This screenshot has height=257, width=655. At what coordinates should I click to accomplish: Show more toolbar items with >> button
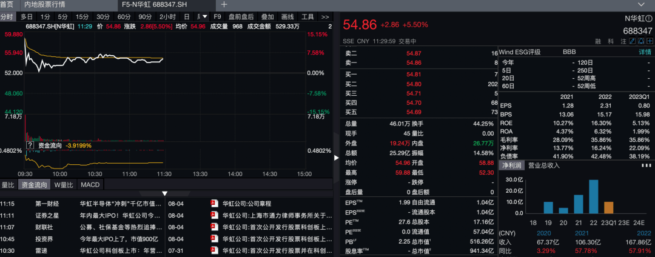pyautogui.click(x=325, y=17)
